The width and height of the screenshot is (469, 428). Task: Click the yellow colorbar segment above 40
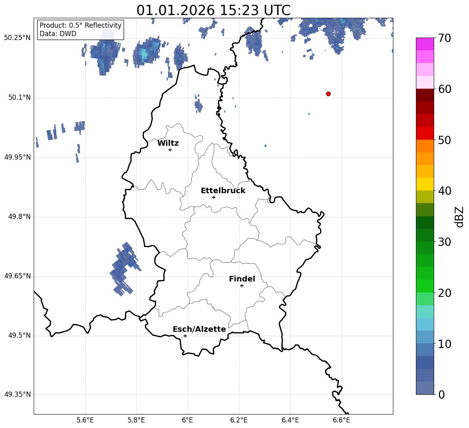coord(425,184)
